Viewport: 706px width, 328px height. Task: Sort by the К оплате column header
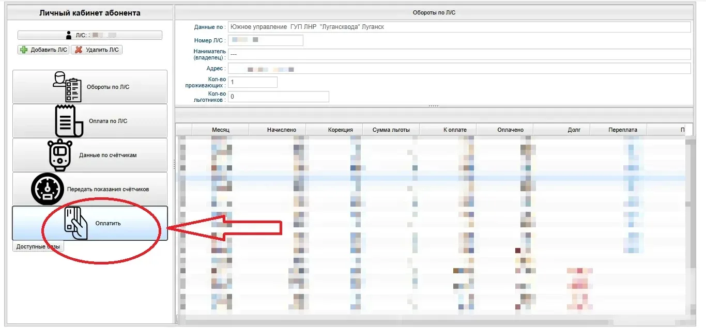point(448,130)
